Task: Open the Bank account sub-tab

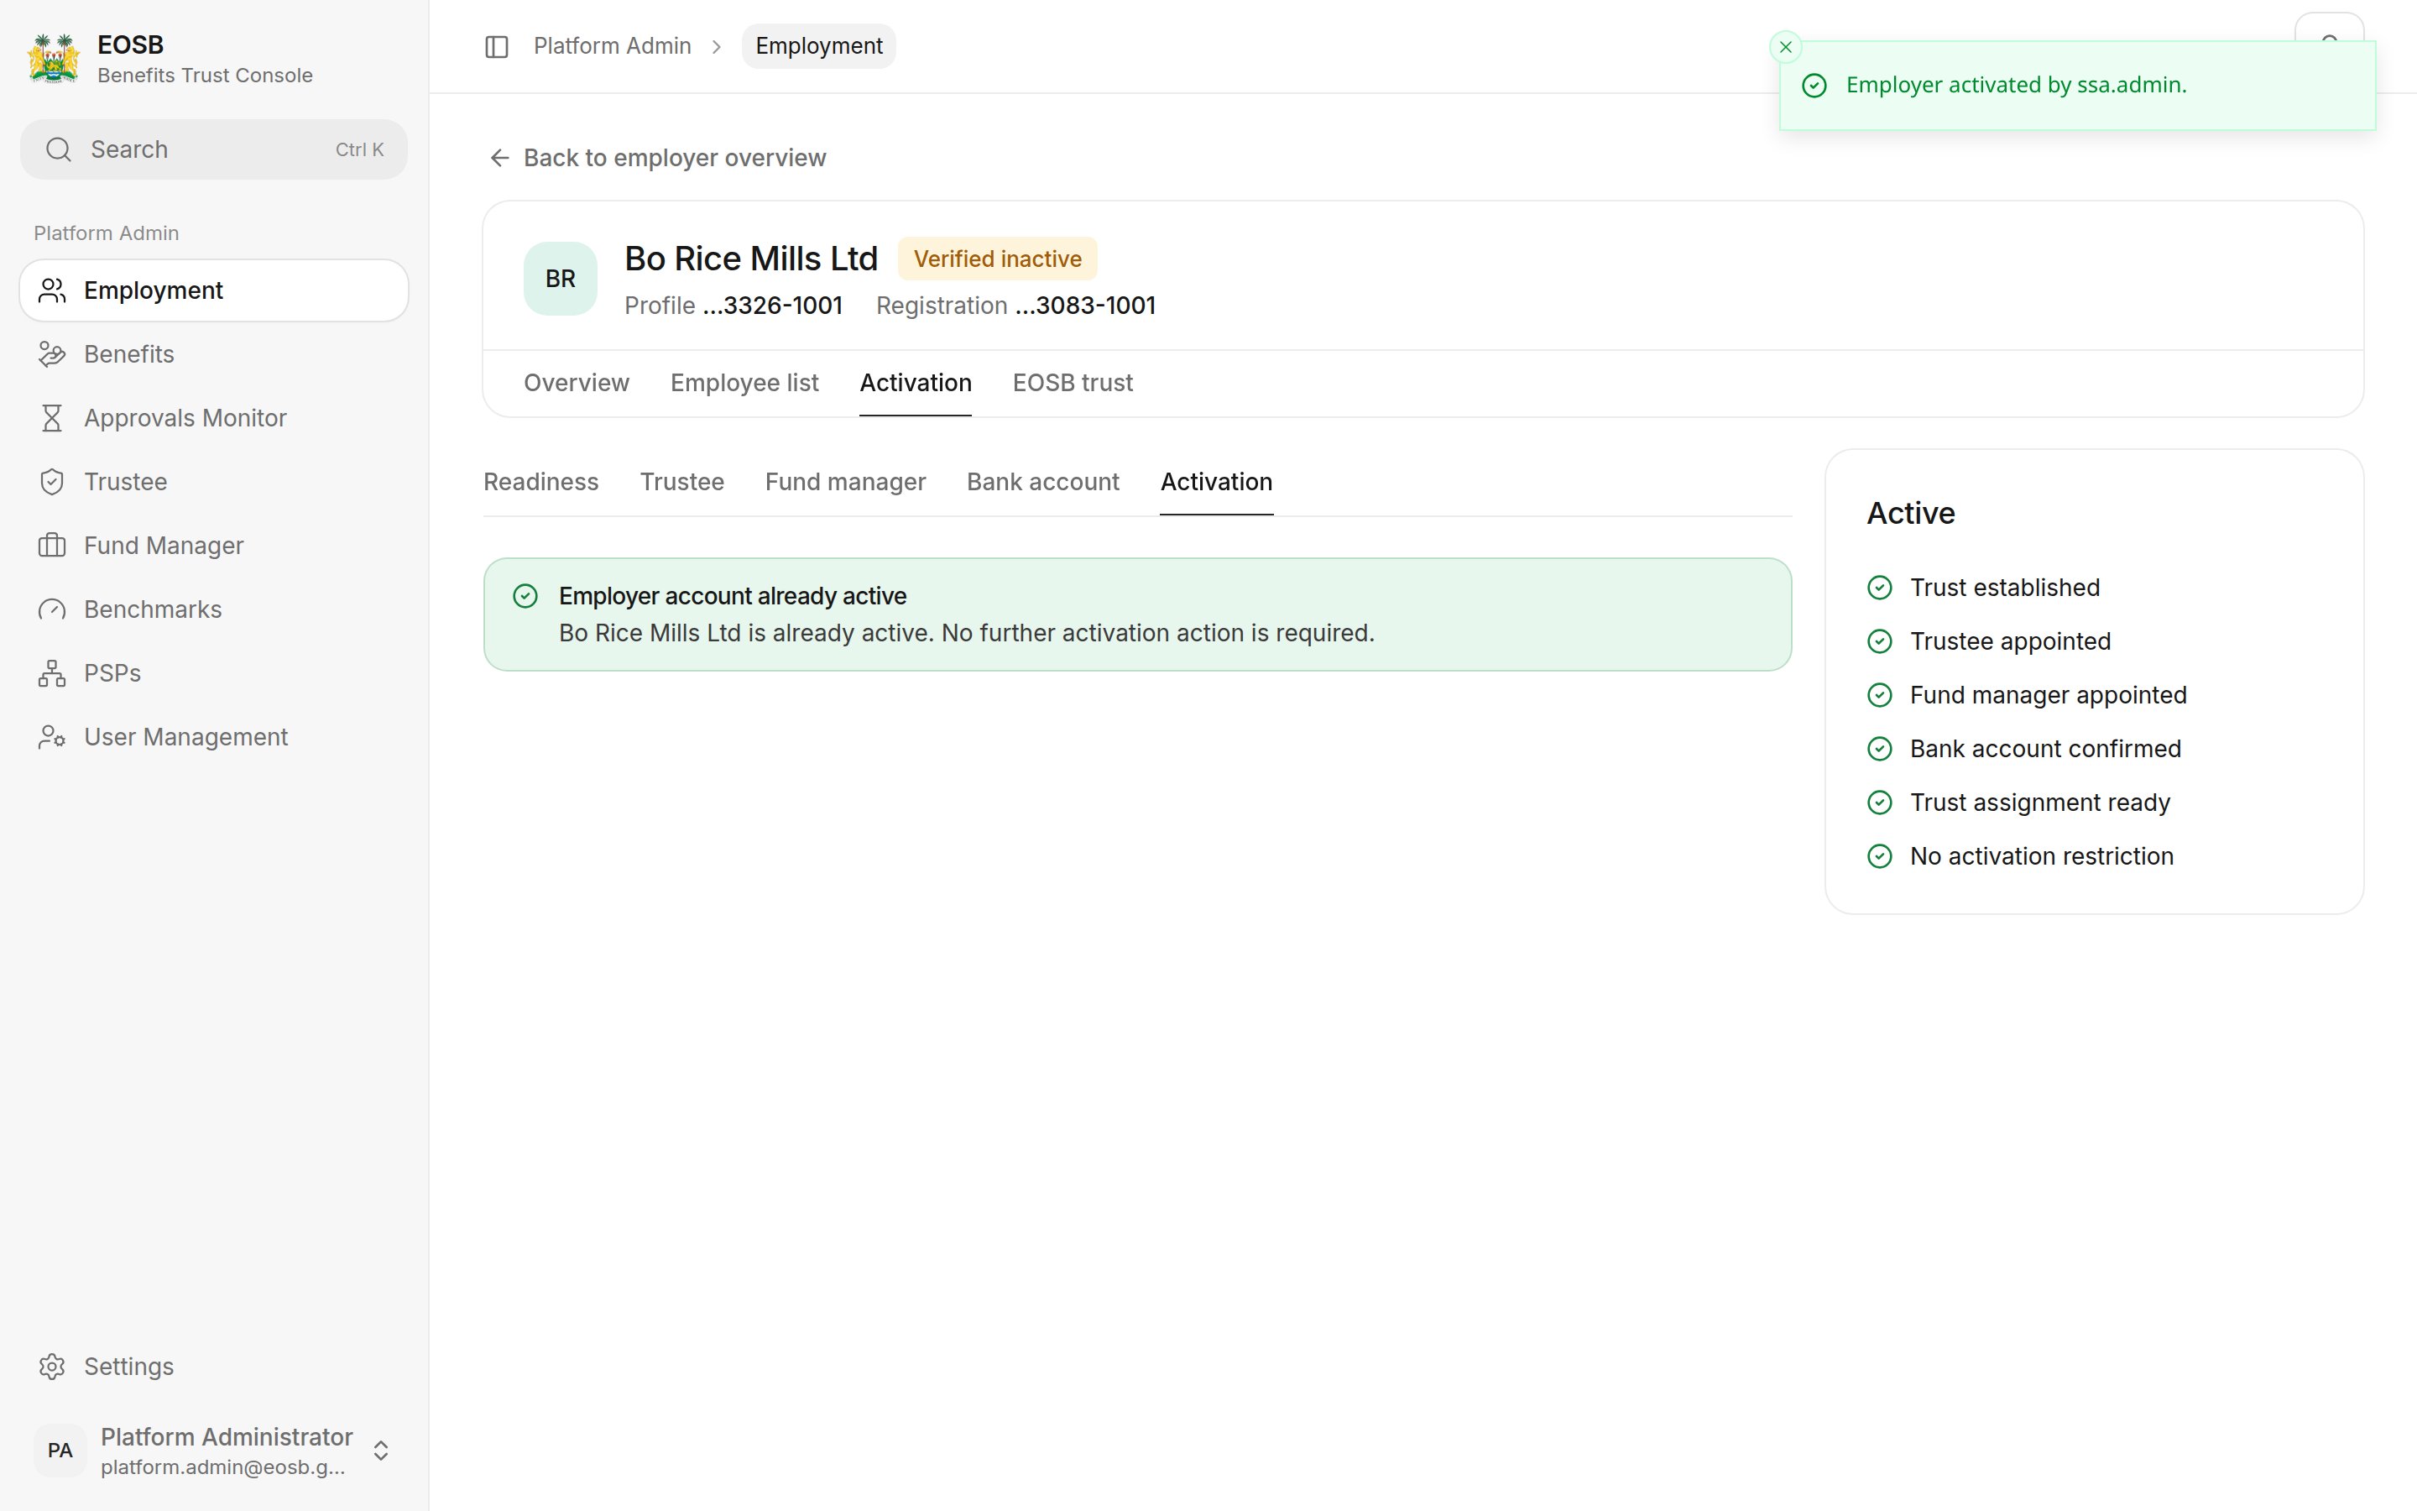Action: pyautogui.click(x=1042, y=482)
